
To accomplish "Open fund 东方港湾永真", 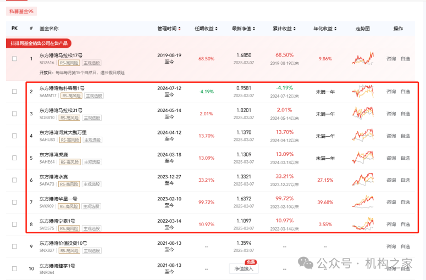I will pos(53,177).
